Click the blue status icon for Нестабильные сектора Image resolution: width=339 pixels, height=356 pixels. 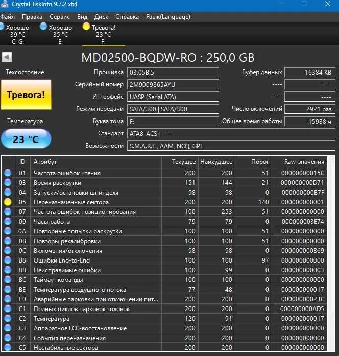coord(8,347)
